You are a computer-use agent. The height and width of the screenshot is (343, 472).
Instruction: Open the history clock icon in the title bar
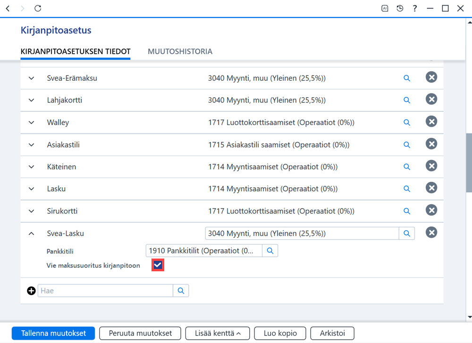pyautogui.click(x=400, y=8)
